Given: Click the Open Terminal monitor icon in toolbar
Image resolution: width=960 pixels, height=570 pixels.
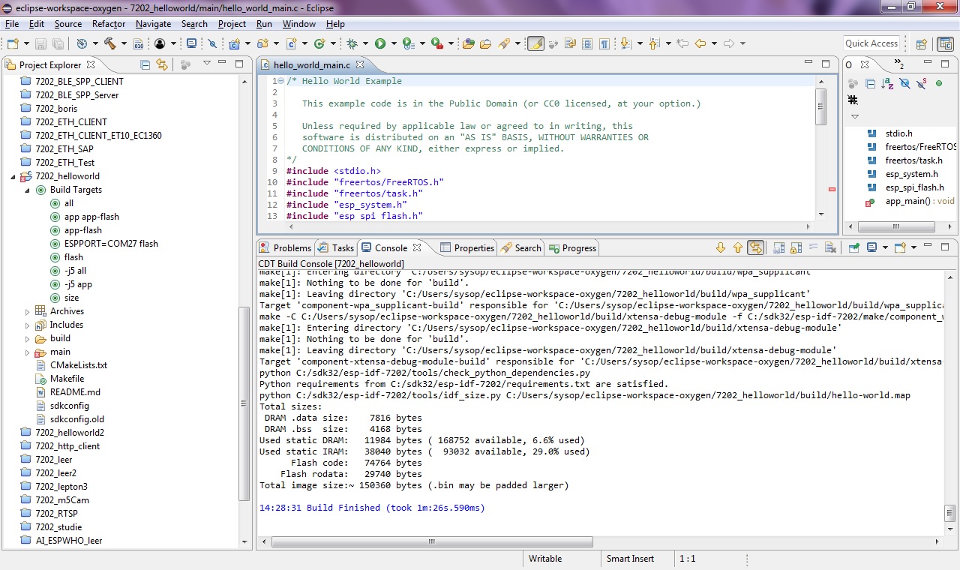Looking at the screenshot, I should tap(191, 43).
